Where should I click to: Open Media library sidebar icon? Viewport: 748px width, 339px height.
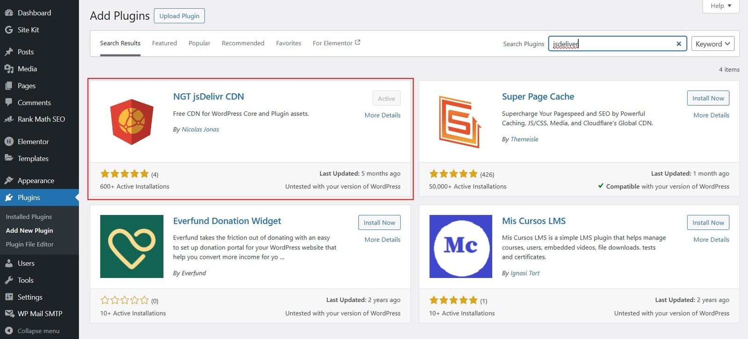click(x=8, y=69)
